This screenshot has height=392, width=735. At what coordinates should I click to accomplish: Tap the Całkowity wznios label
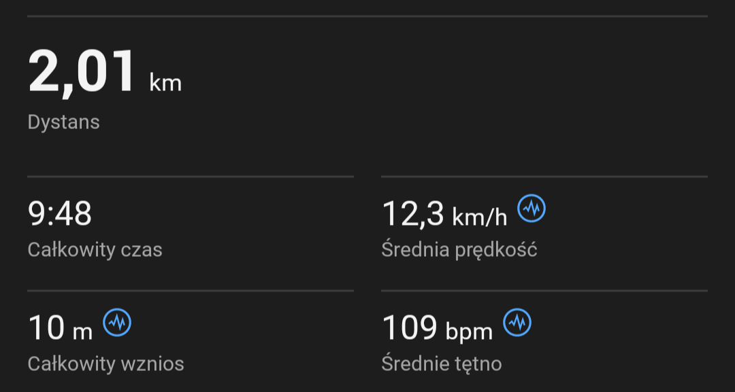(x=105, y=364)
